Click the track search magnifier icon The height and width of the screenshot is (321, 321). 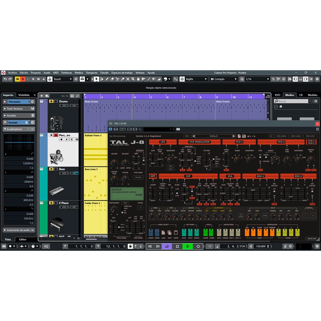pyautogui.click(x=77, y=96)
